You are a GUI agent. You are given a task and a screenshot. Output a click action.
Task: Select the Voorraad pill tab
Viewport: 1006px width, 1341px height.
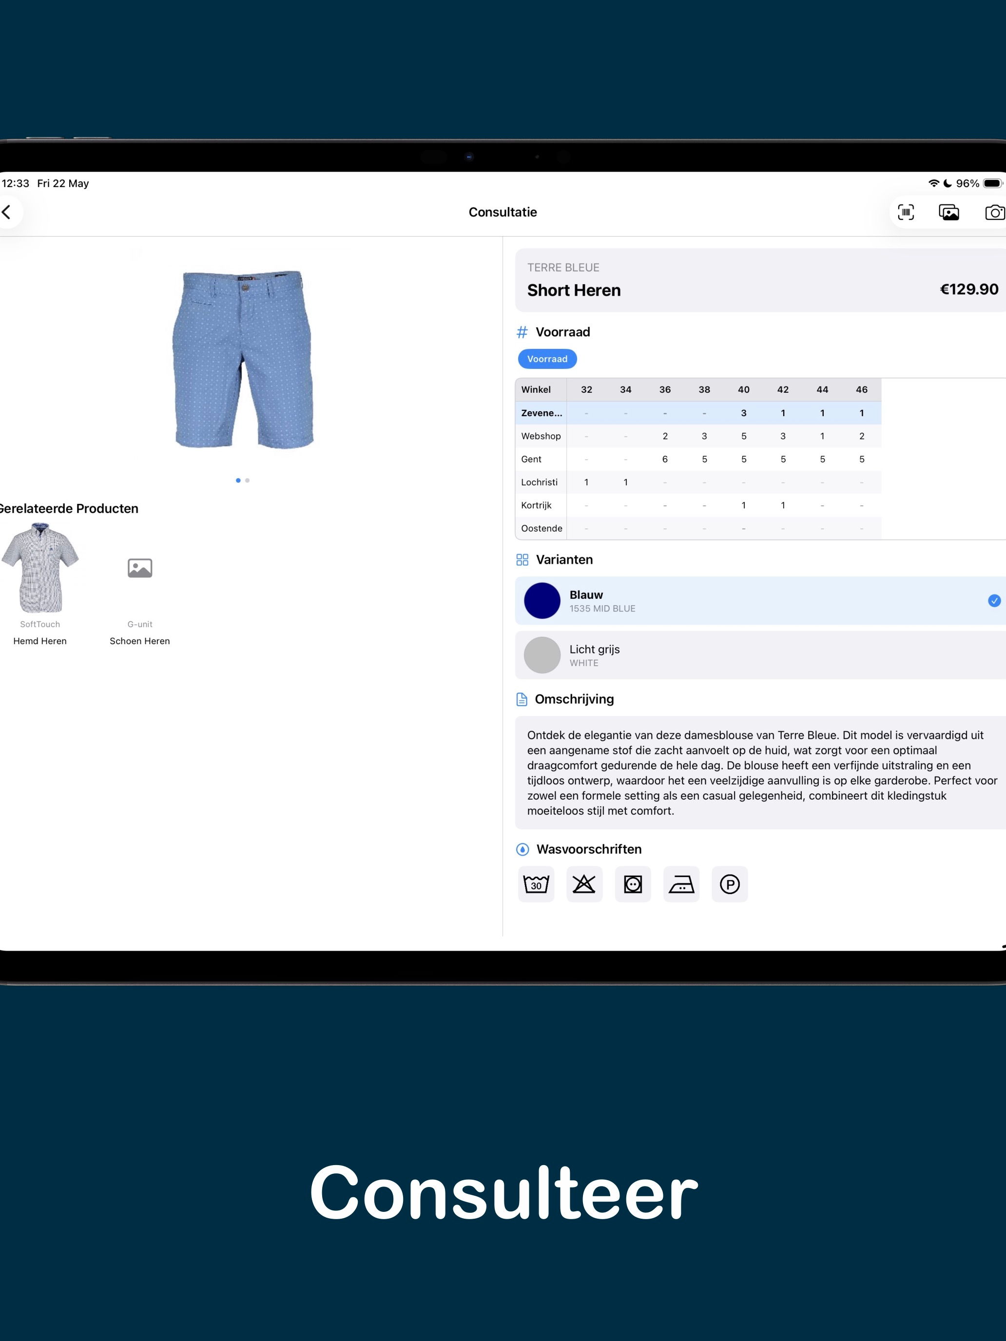click(x=547, y=359)
